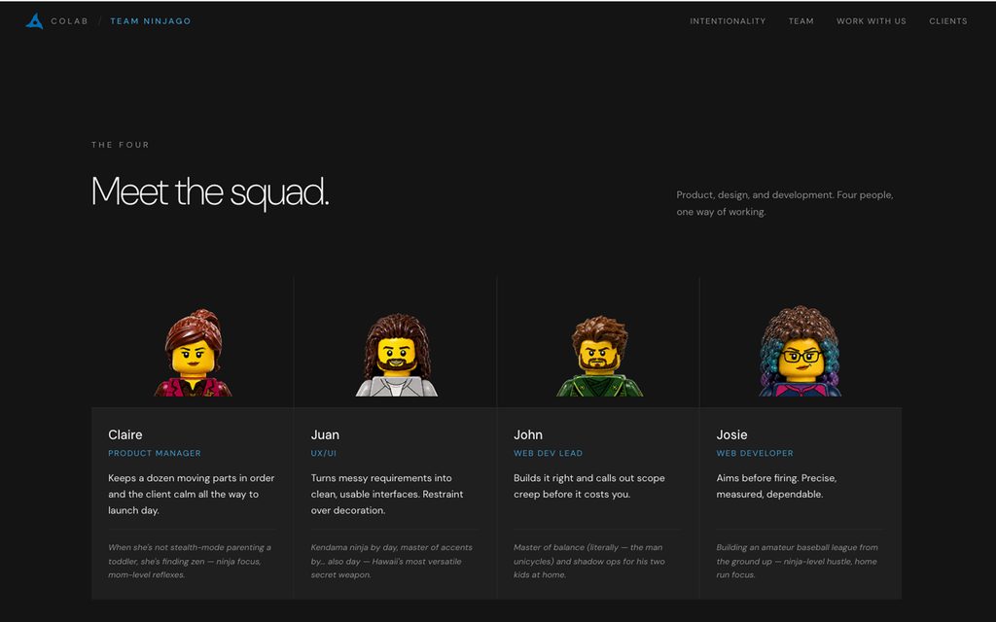Image resolution: width=996 pixels, height=622 pixels.
Task: Click Josie's 'Aims before firing' description
Action: (776, 486)
